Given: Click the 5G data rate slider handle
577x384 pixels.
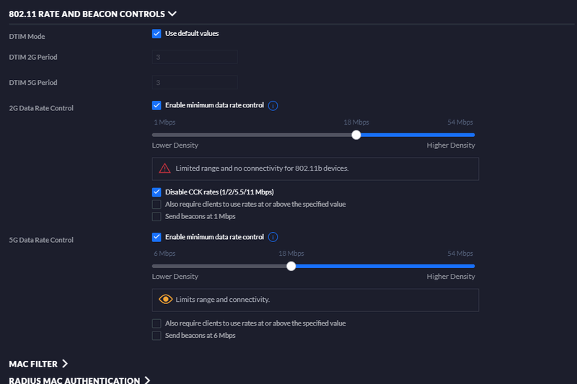Looking at the screenshot, I should click(x=291, y=266).
